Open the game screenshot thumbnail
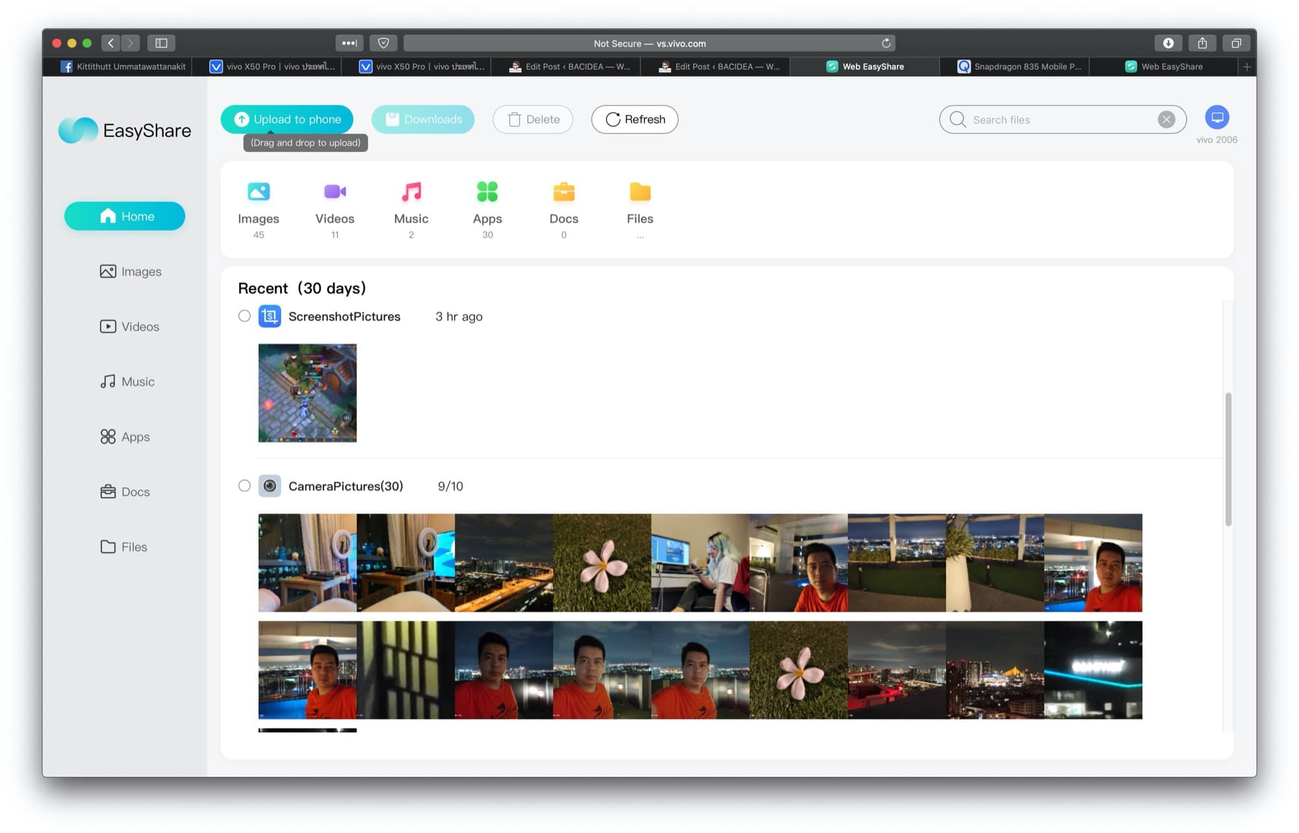 point(307,393)
